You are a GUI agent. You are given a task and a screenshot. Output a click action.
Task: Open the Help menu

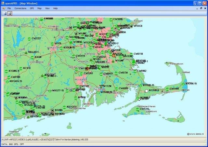click(x=55, y=8)
